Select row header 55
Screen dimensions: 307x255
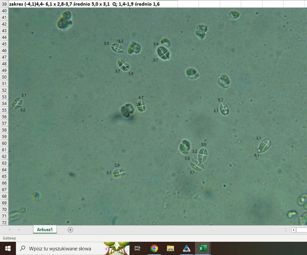[x=4, y=110]
